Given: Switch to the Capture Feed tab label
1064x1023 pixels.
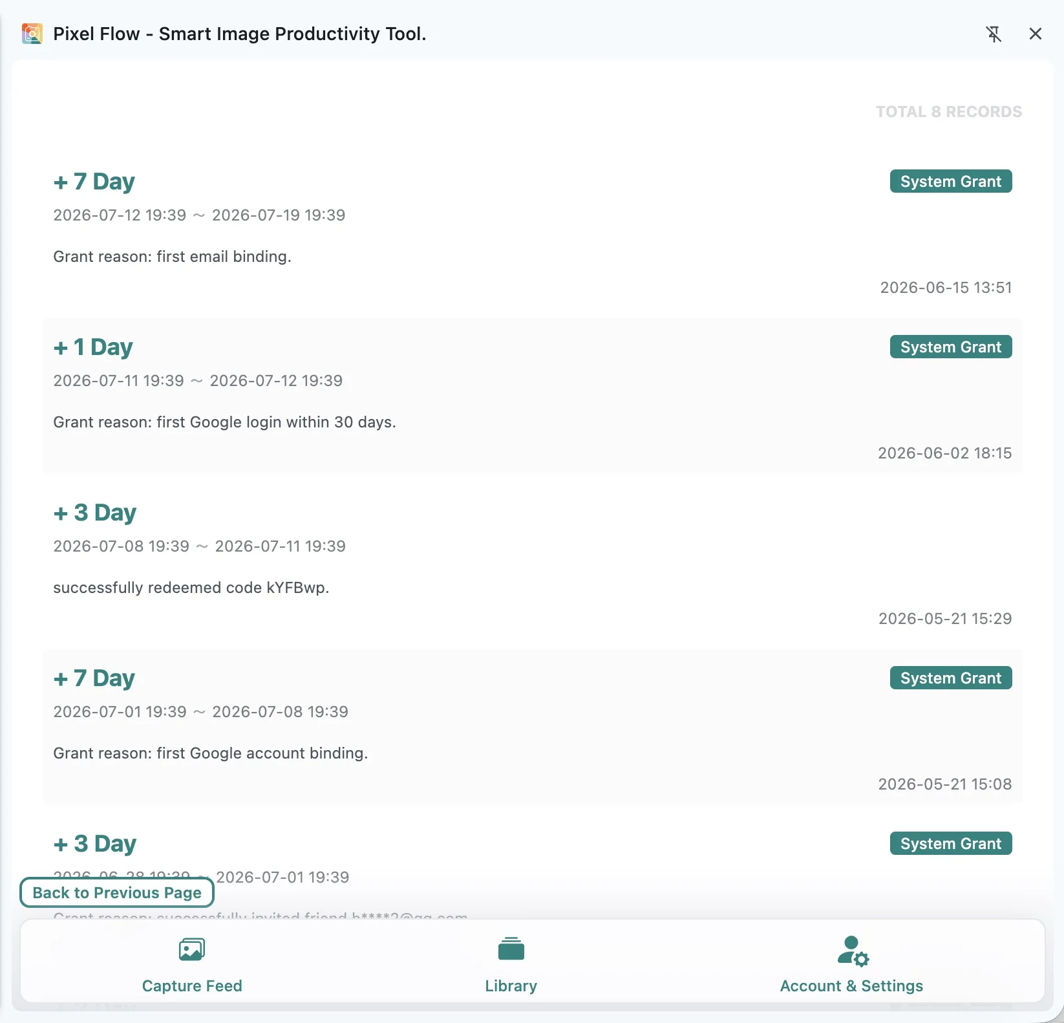Looking at the screenshot, I should (192, 985).
